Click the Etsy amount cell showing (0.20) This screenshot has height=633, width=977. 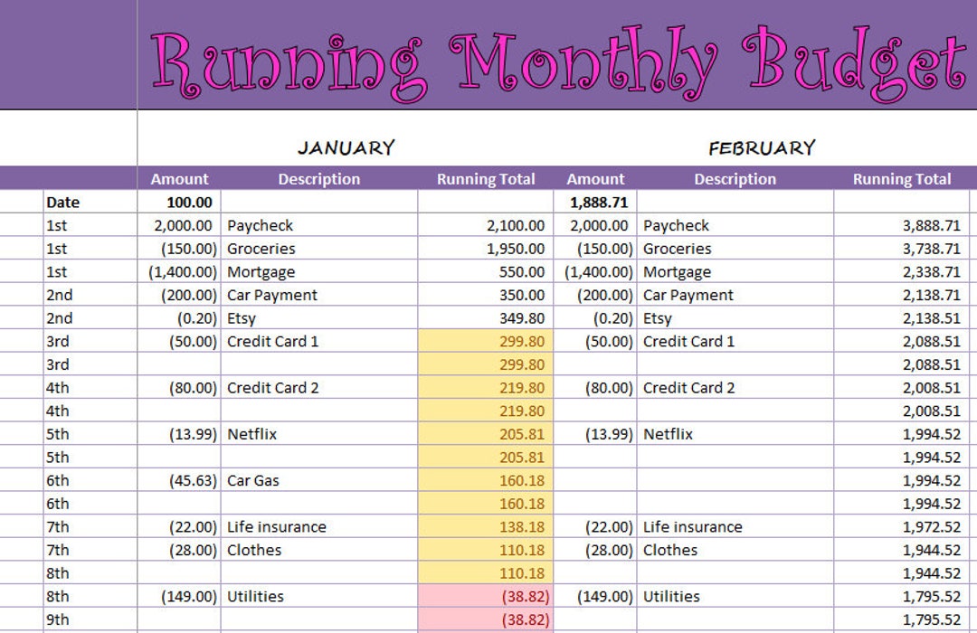179,317
